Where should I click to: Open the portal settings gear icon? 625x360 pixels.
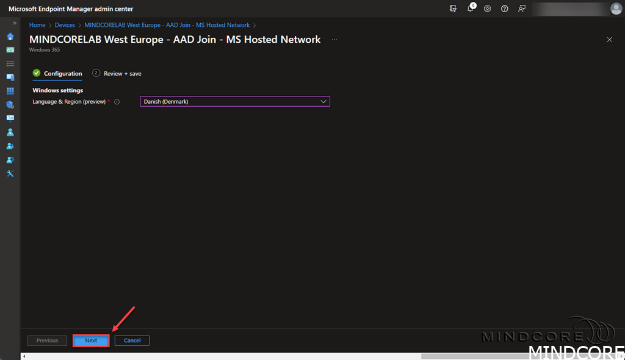[x=488, y=9]
